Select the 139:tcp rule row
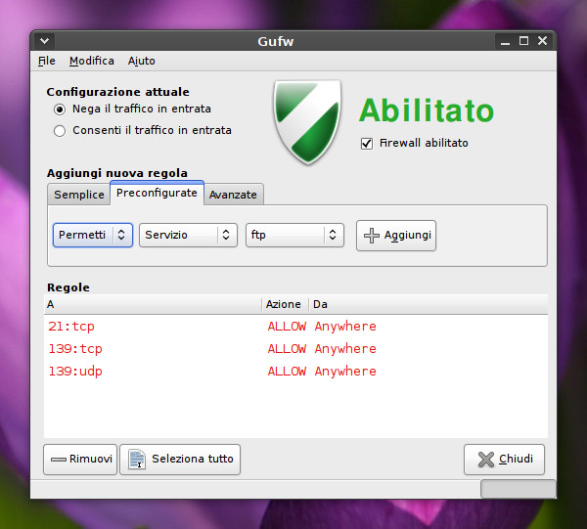The width and height of the screenshot is (587, 529). click(x=295, y=349)
